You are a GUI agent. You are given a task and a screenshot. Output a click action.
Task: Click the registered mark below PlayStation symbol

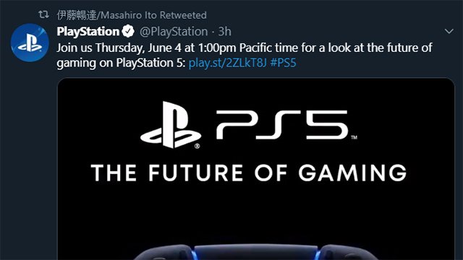[197, 146]
